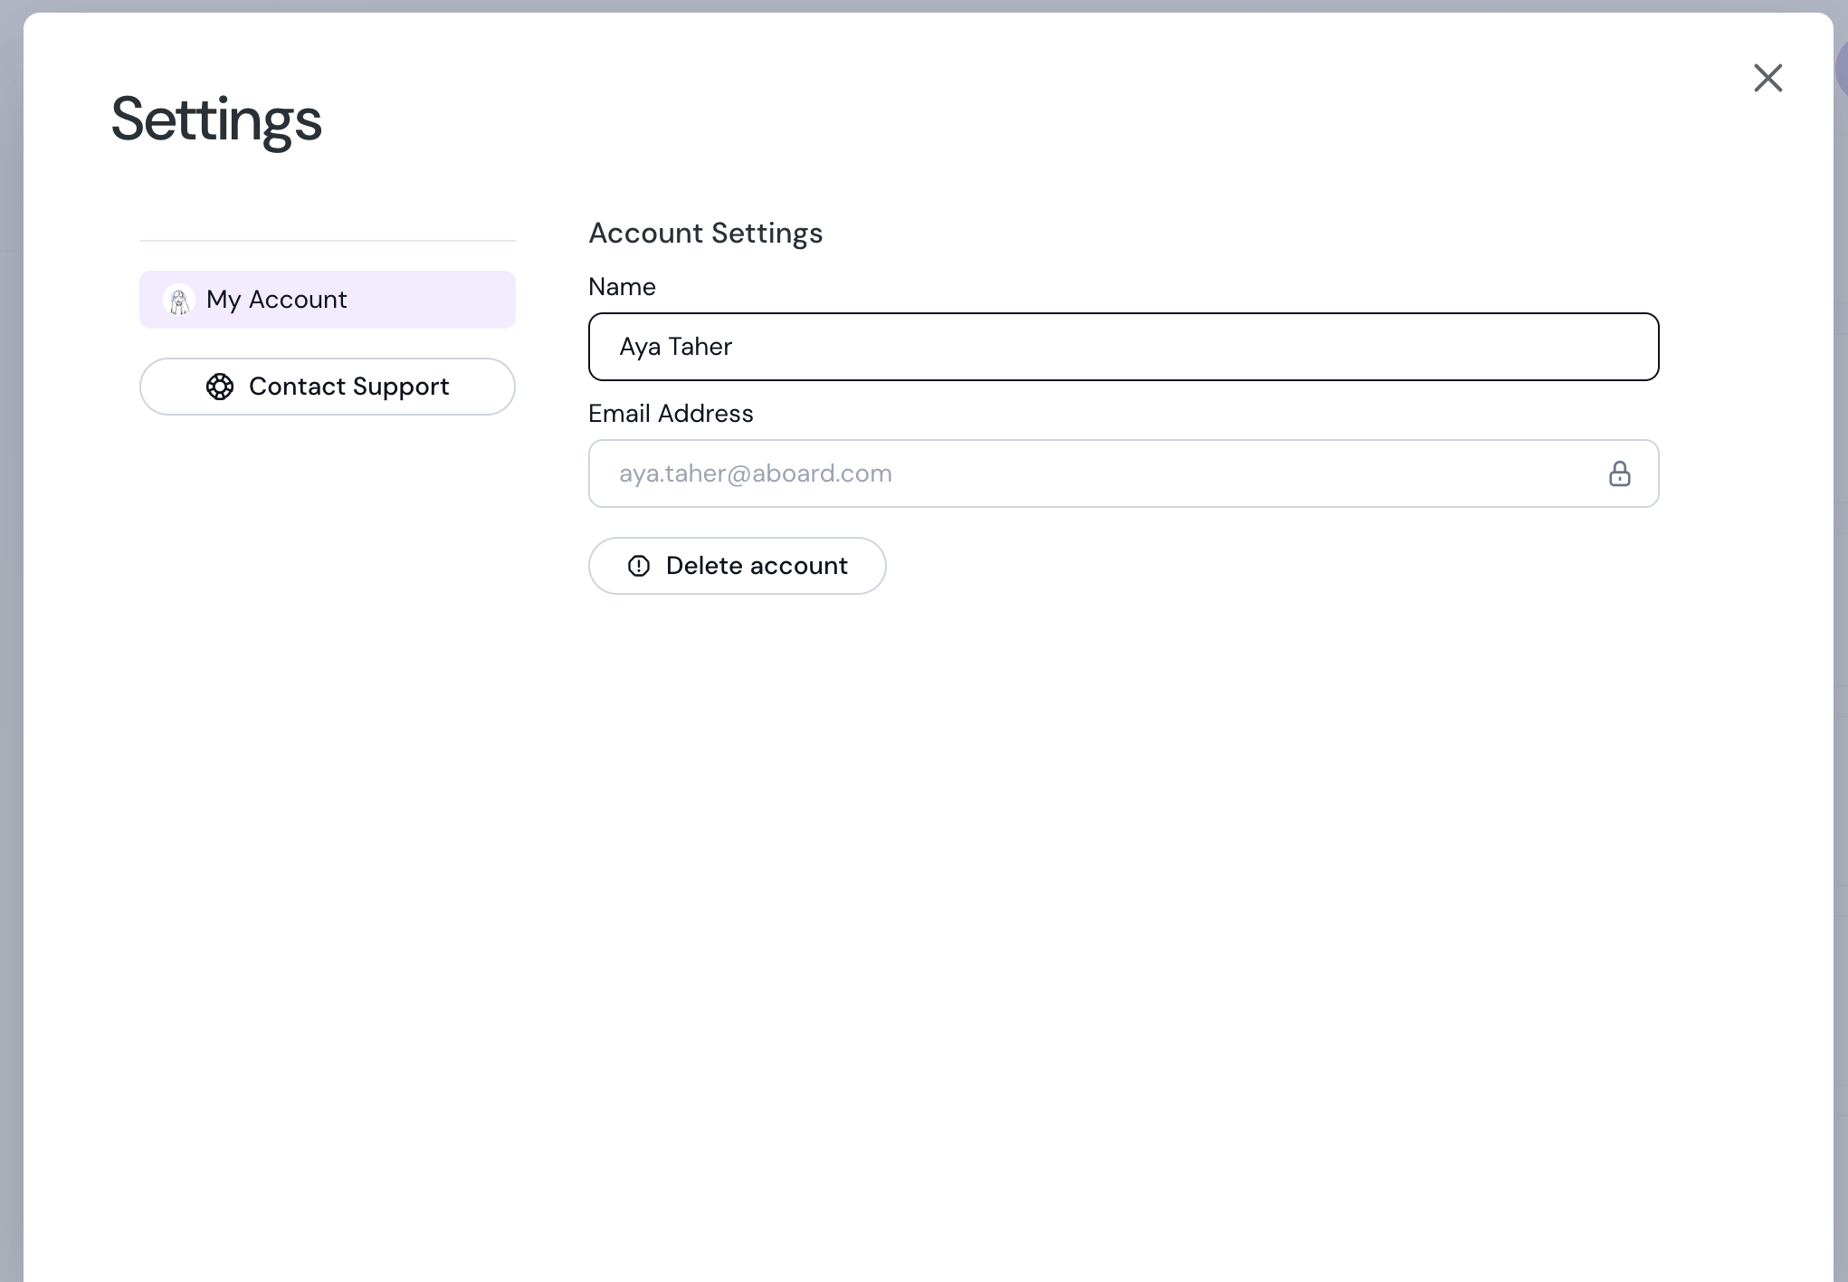
Task: Click the aya.taher@aboard.com email text
Action: [755, 474]
